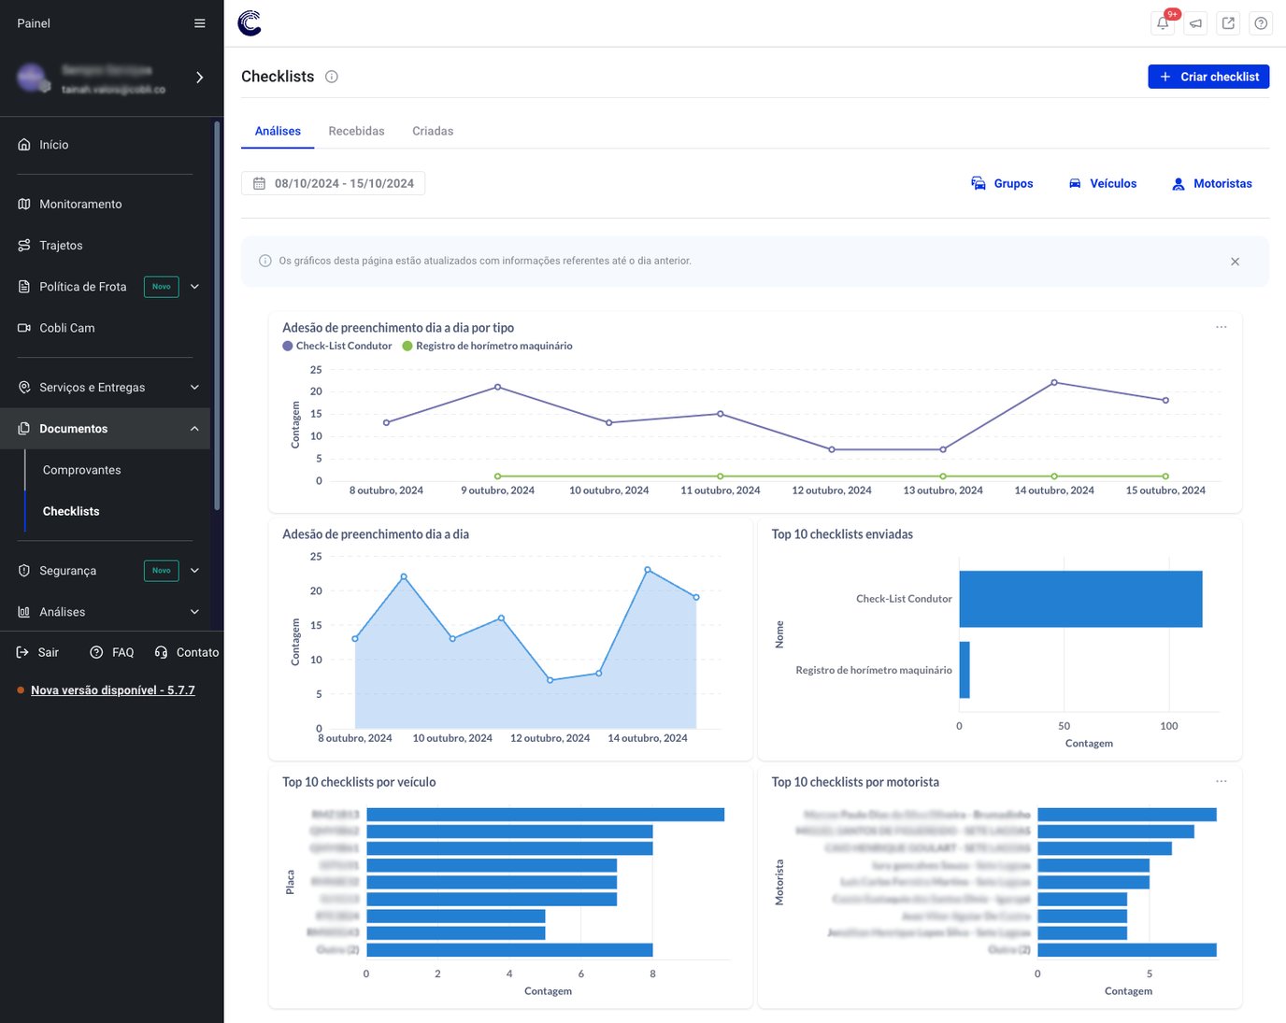Screen dimensions: 1286x1023
Task: Click the Criar checklist button
Action: coord(1207,77)
